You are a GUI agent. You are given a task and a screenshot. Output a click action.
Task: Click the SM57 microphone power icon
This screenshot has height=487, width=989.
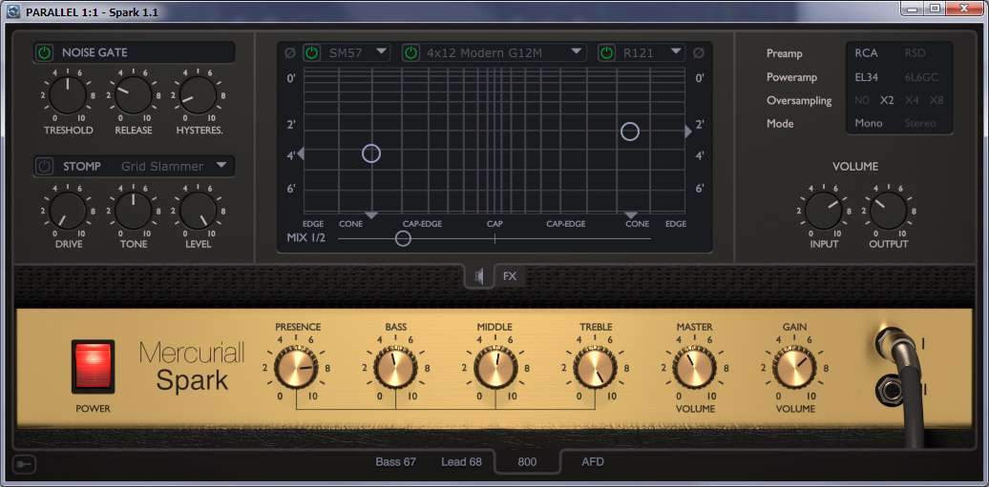[x=311, y=52]
